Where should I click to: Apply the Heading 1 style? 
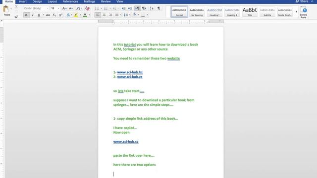click(x=214, y=12)
